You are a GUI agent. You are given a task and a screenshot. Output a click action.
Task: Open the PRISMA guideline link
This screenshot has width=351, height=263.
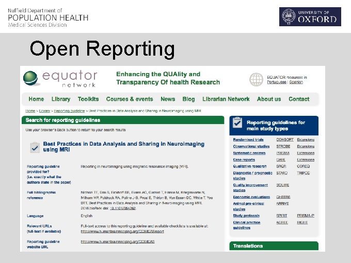[283, 153]
